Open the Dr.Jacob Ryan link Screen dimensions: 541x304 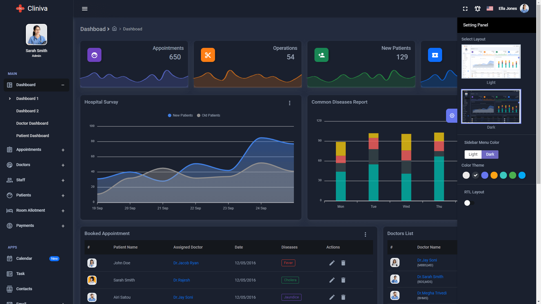[x=186, y=263]
